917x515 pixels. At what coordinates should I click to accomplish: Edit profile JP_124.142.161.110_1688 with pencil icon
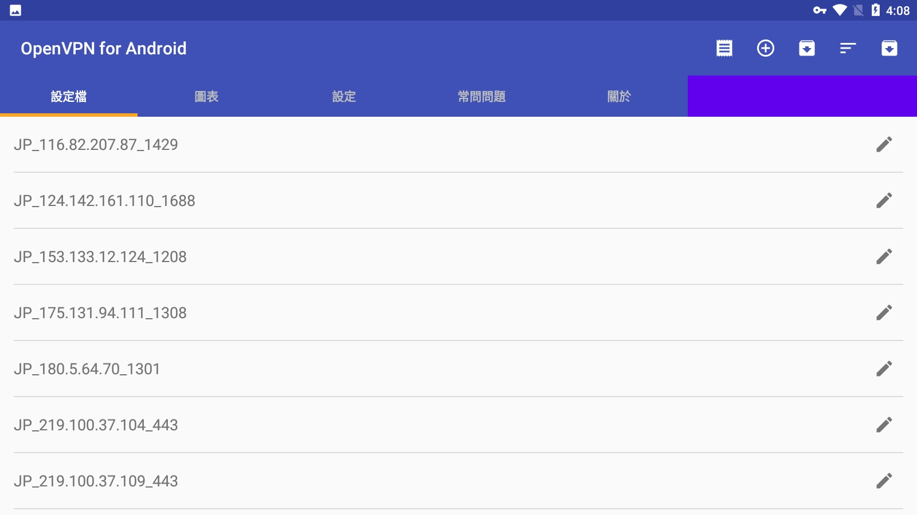(884, 200)
